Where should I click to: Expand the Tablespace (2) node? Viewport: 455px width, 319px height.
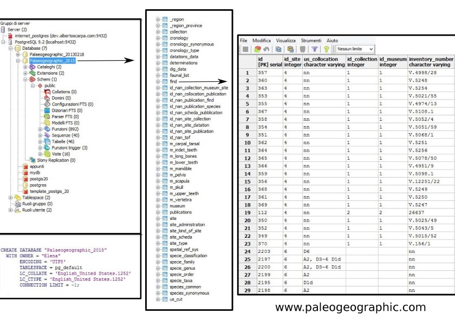tap(10, 197)
